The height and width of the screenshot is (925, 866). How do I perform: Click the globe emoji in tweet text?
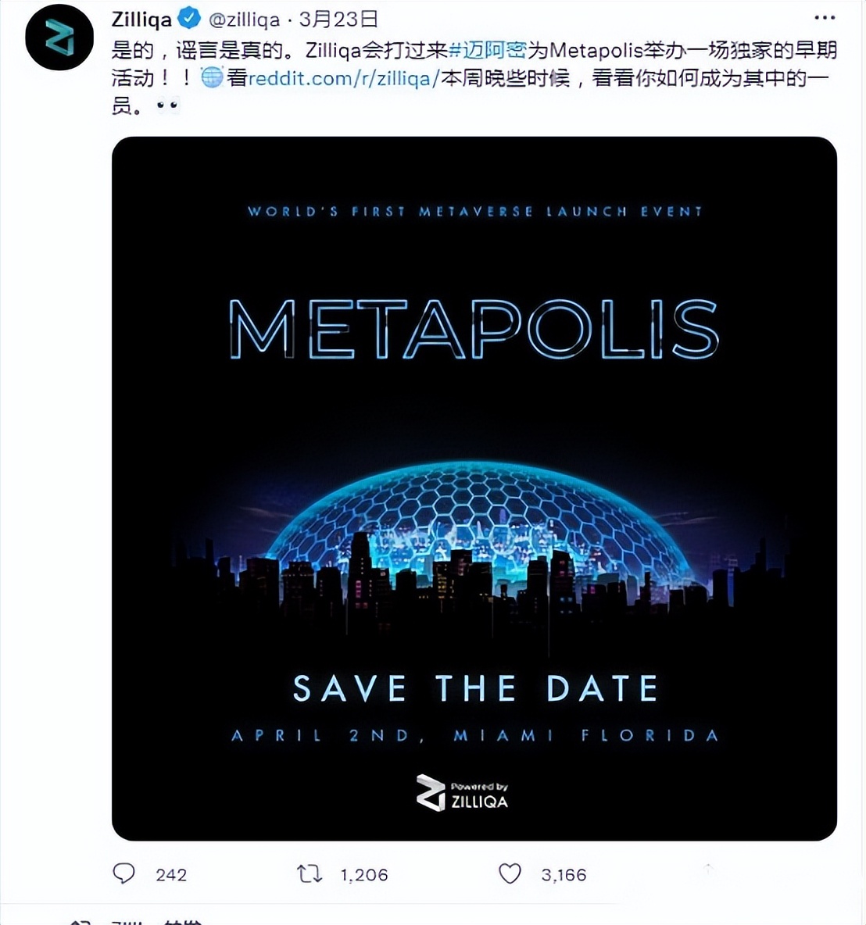(213, 77)
